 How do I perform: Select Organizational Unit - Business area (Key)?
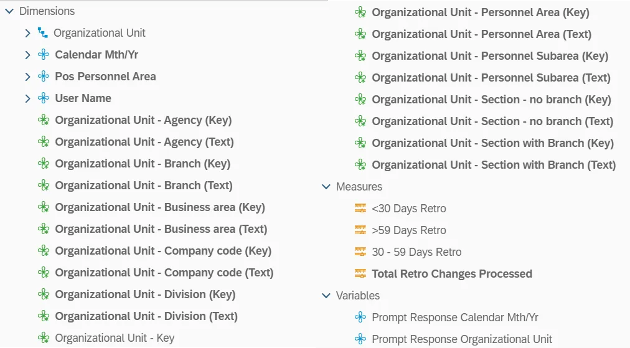pyautogui.click(x=160, y=207)
